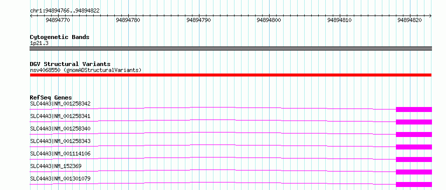Image resolution: width=446 pixels, height=190 pixels.
Task: Open transcript SLC44A3|NM_001258343 label
Action: [60, 141]
